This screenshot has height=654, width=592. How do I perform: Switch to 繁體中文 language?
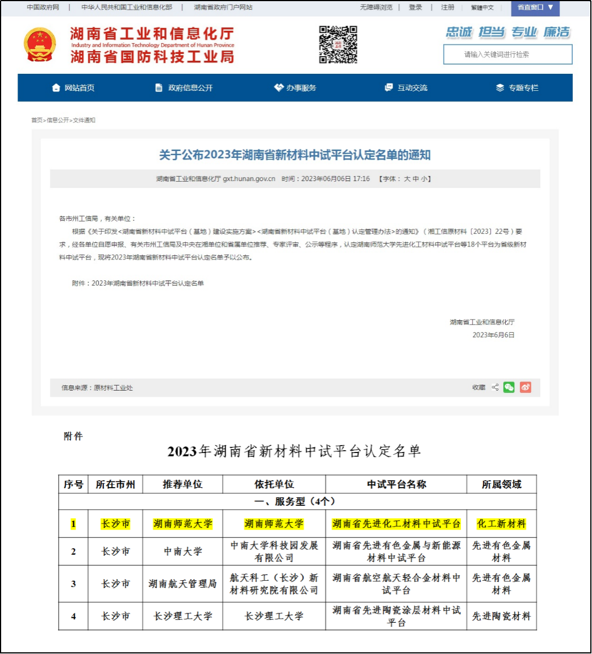click(482, 7)
